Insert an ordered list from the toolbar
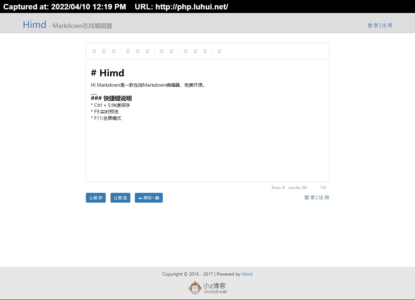The height and width of the screenshot is (300, 415). tap(148, 51)
